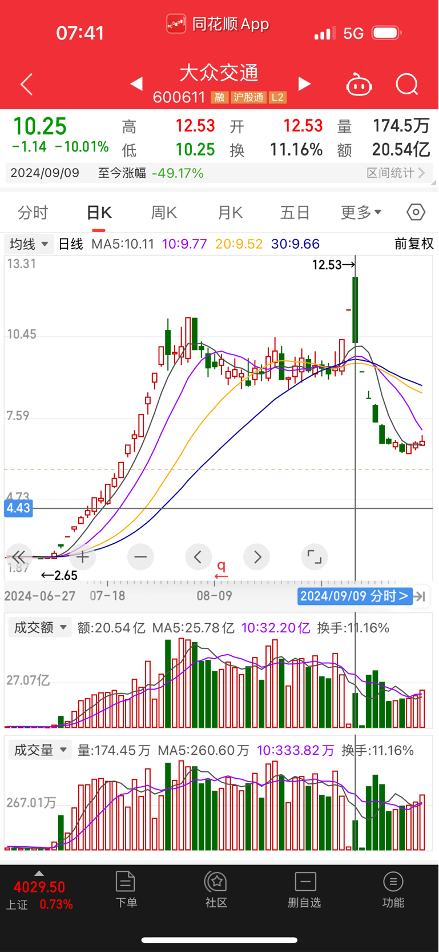Switch to 月K tab
The height and width of the screenshot is (952, 439).
[x=230, y=213]
